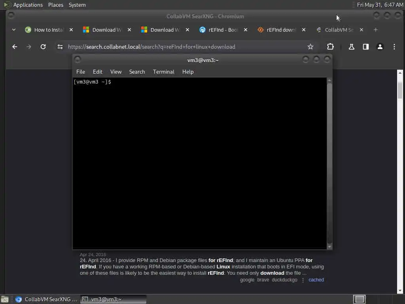Click the browser address bar URL
The height and width of the screenshot is (304, 405).
coord(151,47)
